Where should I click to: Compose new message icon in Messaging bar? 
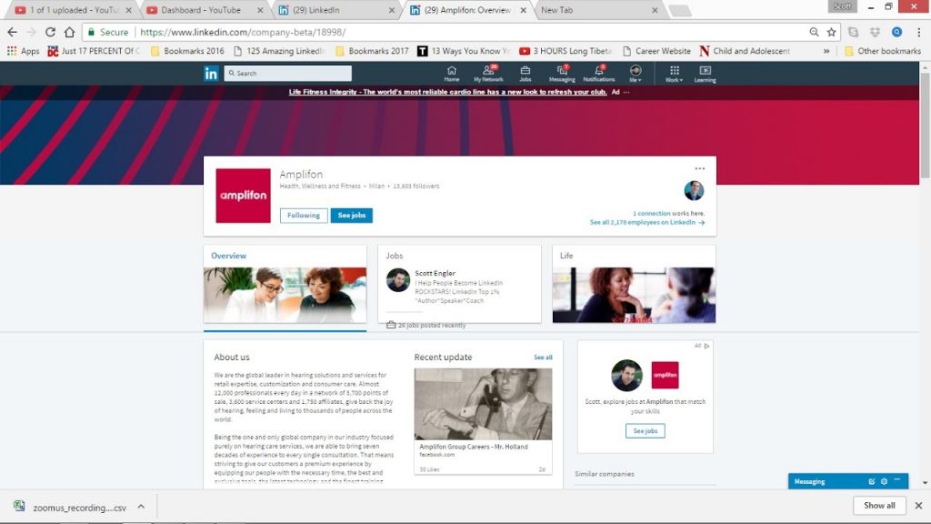(x=872, y=481)
